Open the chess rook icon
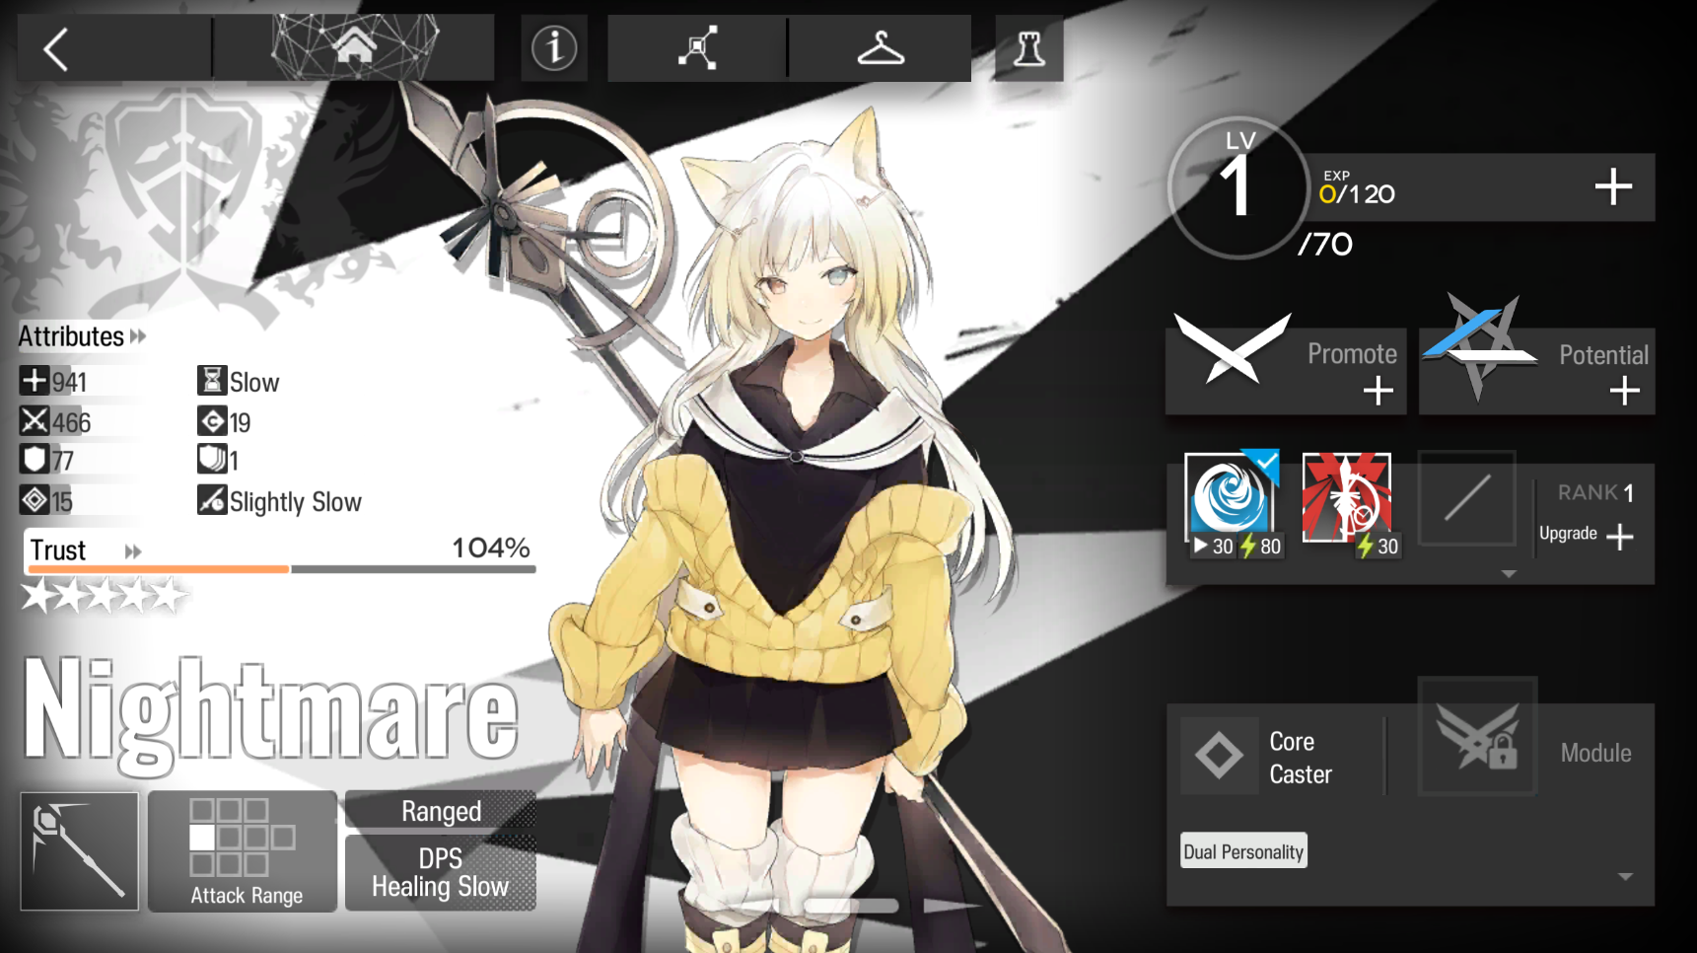 pyautogui.click(x=1028, y=47)
